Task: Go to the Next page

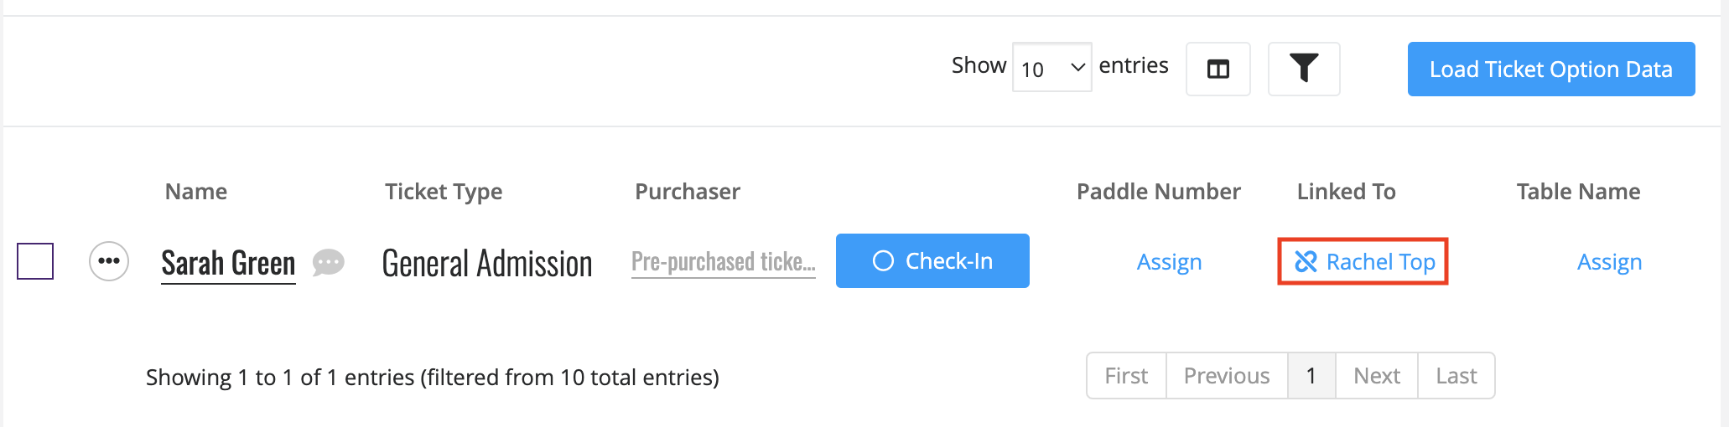Action: point(1377,376)
